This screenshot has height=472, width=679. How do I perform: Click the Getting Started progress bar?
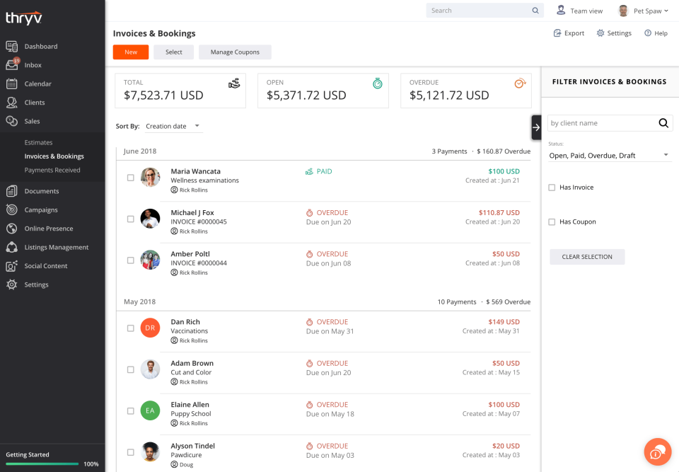[x=42, y=464]
